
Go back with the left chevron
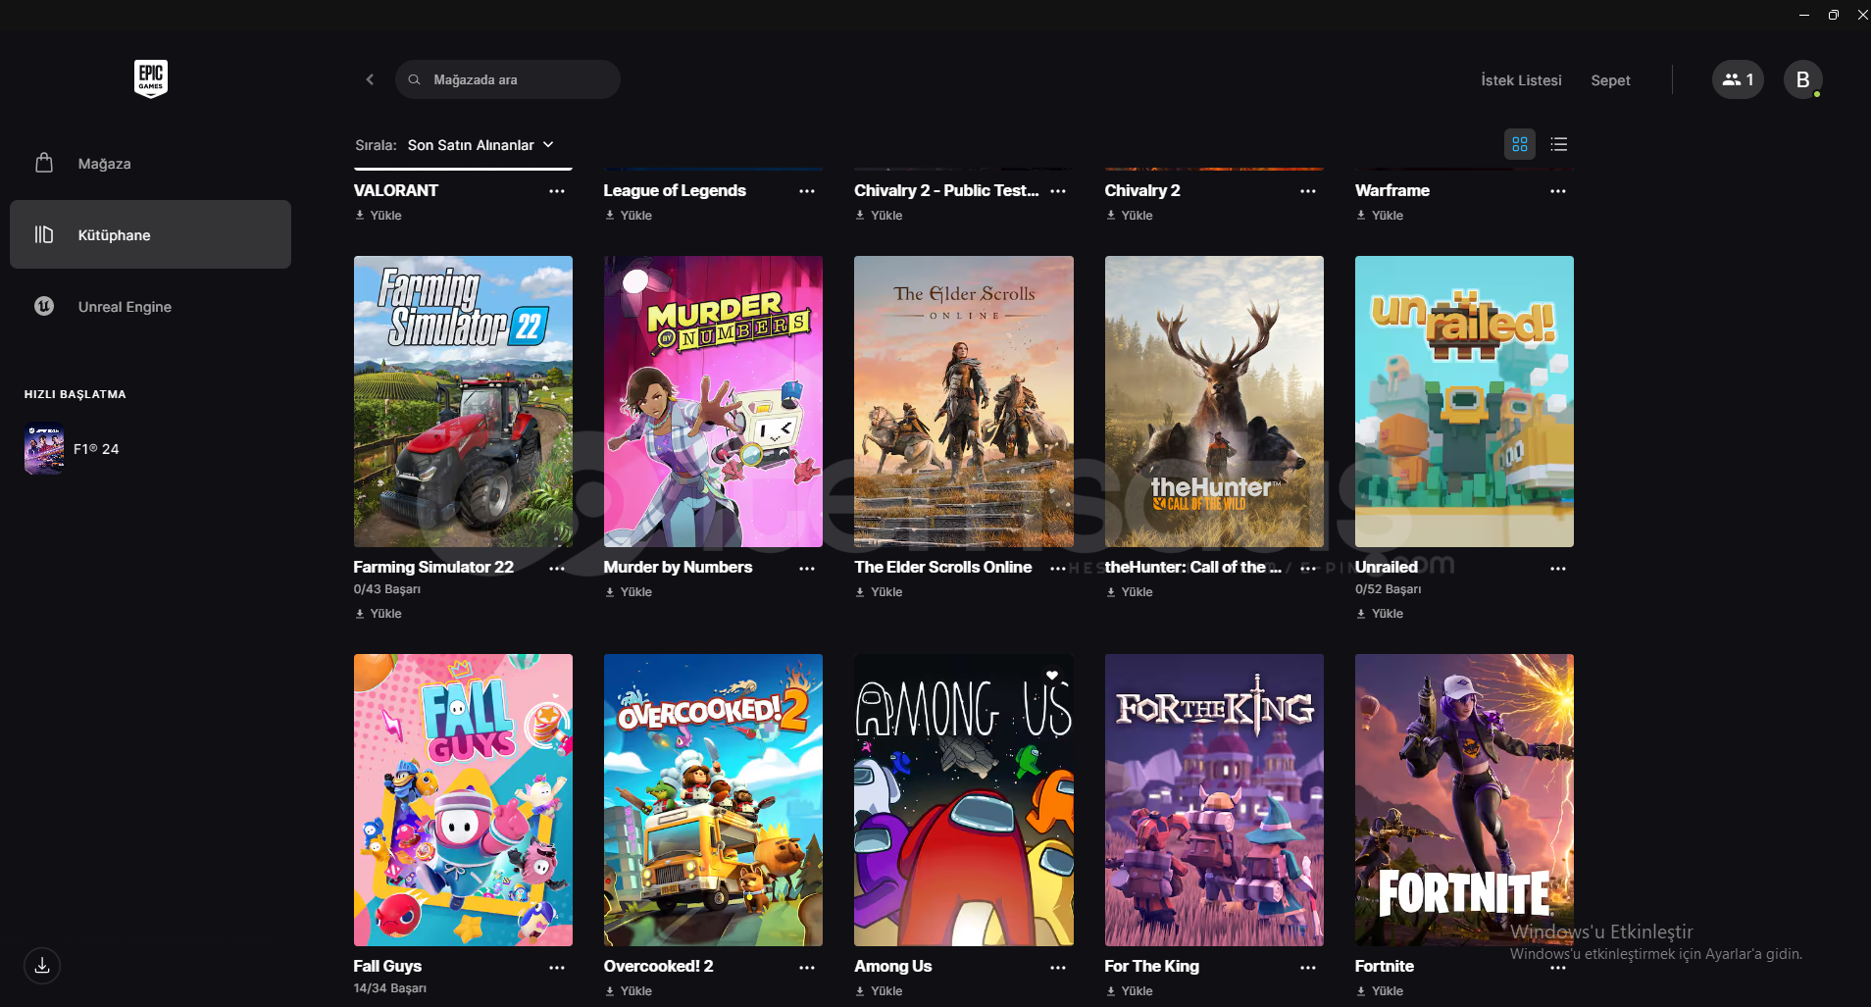(x=370, y=79)
